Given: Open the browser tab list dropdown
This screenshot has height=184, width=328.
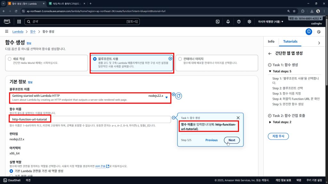Looking at the screenshot, I should point(3,4).
